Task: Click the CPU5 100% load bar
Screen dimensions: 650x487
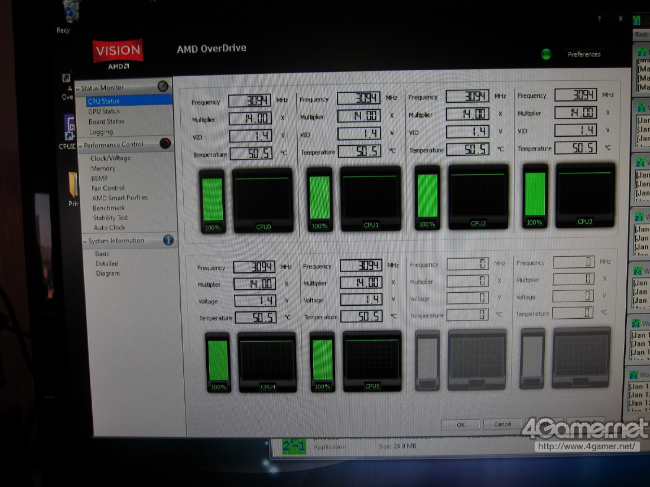Action: pyautogui.click(x=323, y=362)
